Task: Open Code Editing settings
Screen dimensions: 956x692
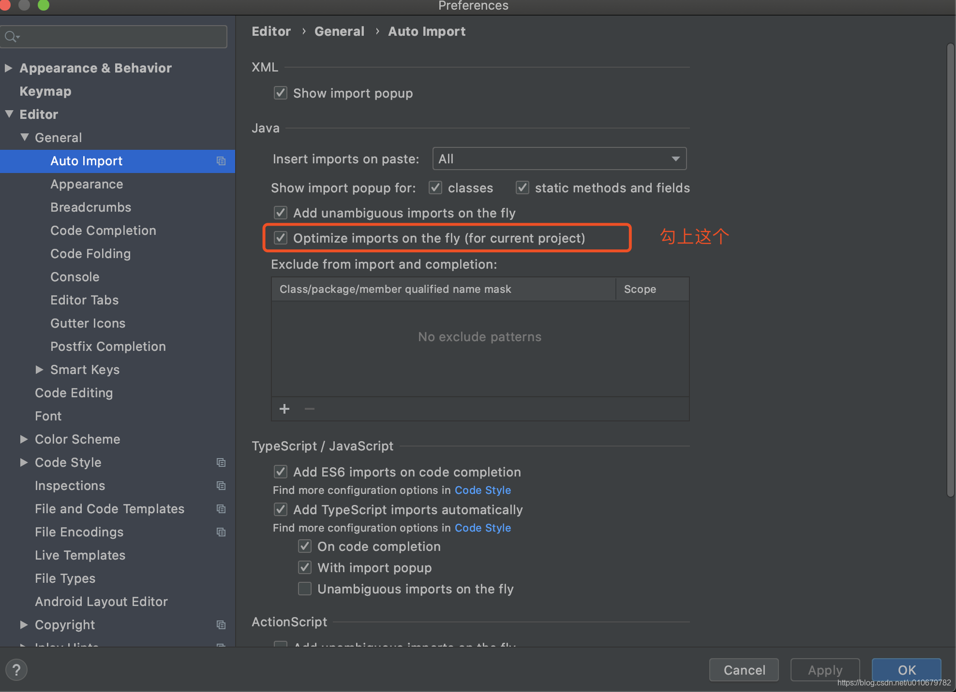Action: 74,393
